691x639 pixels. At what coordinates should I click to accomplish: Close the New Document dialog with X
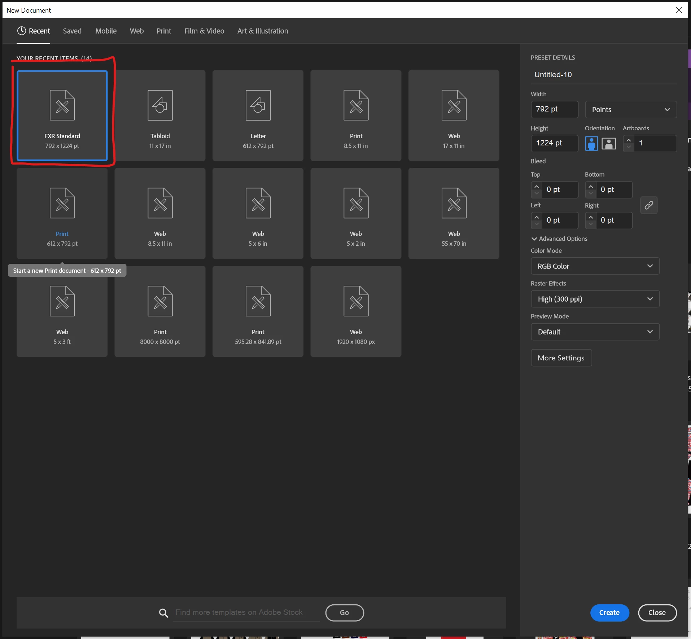[679, 10]
